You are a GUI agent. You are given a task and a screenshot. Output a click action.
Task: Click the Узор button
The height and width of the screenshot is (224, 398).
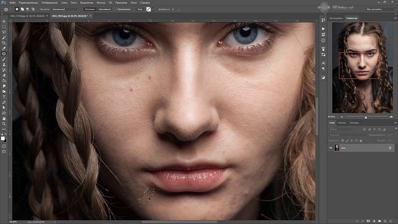pos(140,9)
